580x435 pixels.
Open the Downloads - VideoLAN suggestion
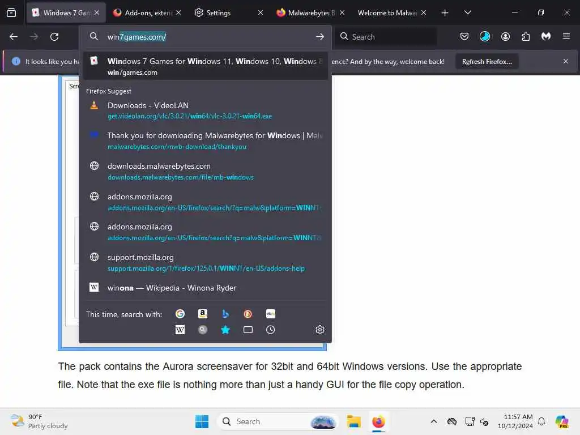[x=205, y=110]
